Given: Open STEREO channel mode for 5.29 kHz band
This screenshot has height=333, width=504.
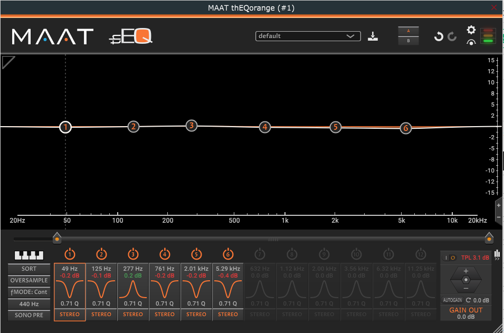Looking at the screenshot, I should tap(228, 315).
